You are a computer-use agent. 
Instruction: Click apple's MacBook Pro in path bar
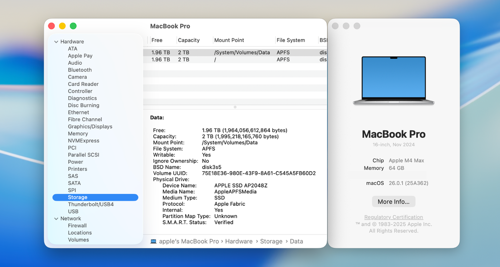tap(189, 242)
